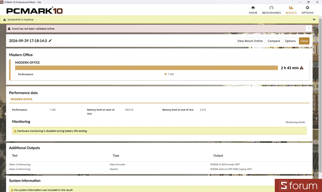
Task: Click the Video Encoder type cell
Action: (x=118, y=164)
